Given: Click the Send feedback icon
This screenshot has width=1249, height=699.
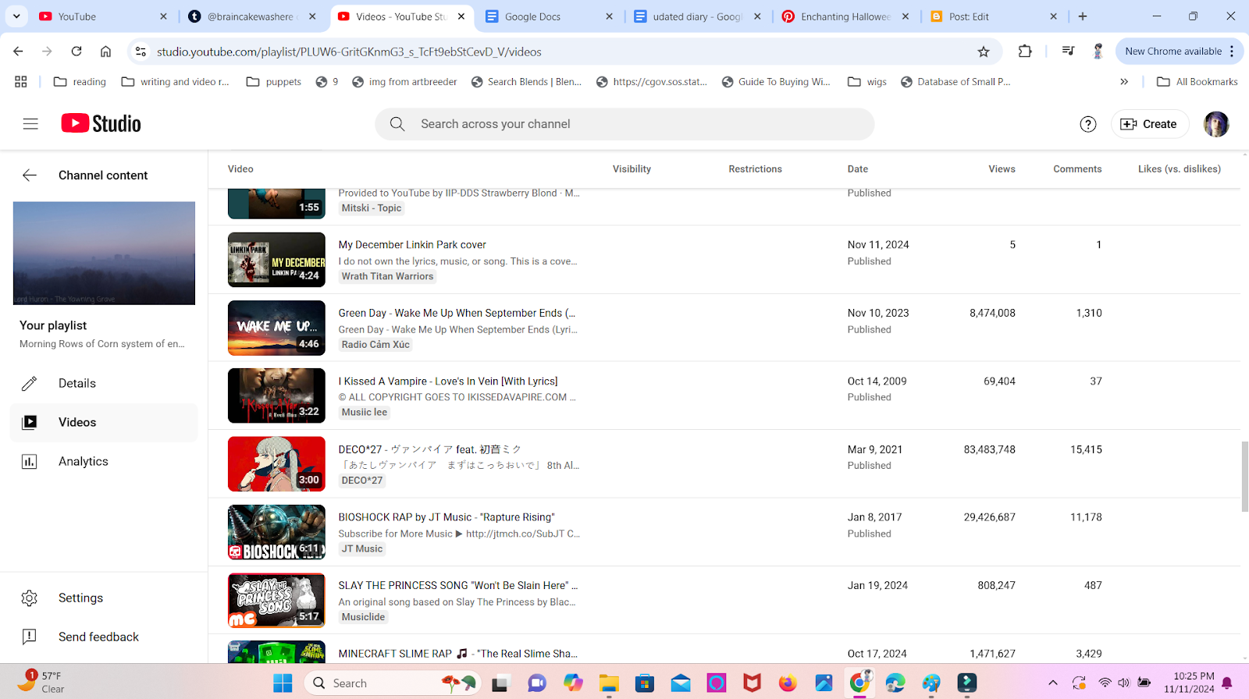Looking at the screenshot, I should [30, 637].
